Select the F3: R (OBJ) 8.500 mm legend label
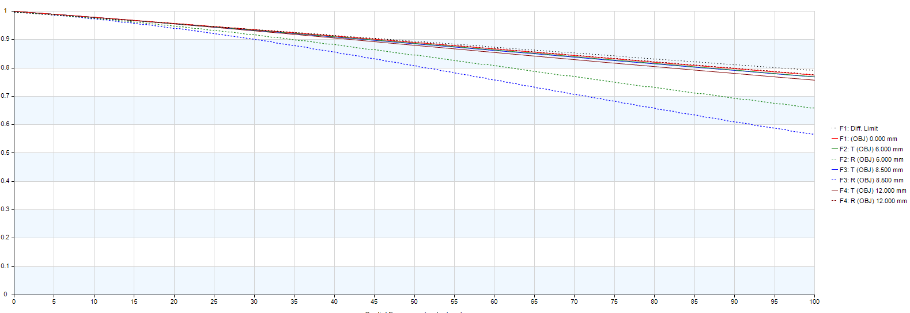This screenshot has width=910, height=313. click(x=871, y=180)
